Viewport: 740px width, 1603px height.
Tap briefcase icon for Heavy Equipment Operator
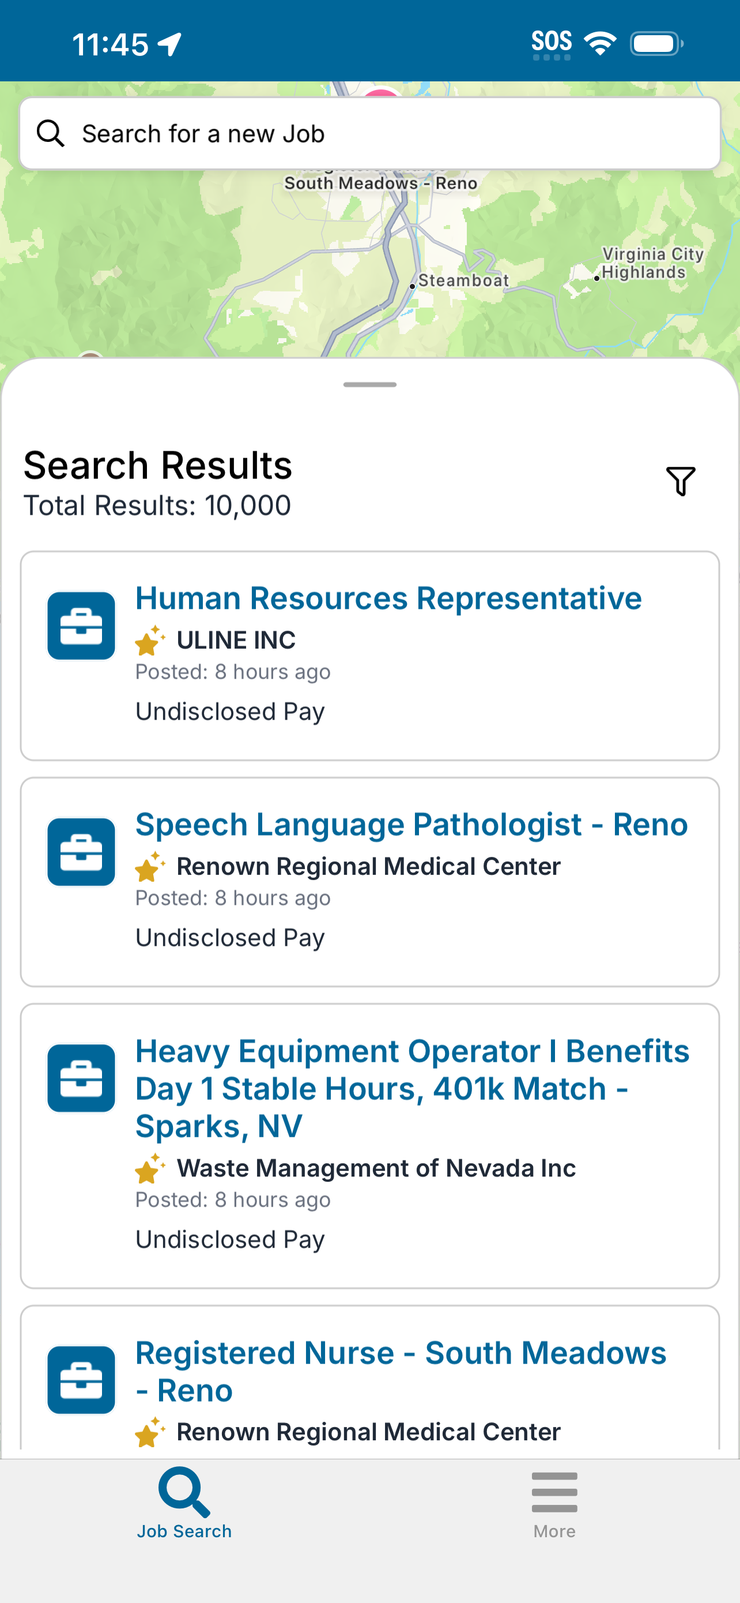[81, 1078]
